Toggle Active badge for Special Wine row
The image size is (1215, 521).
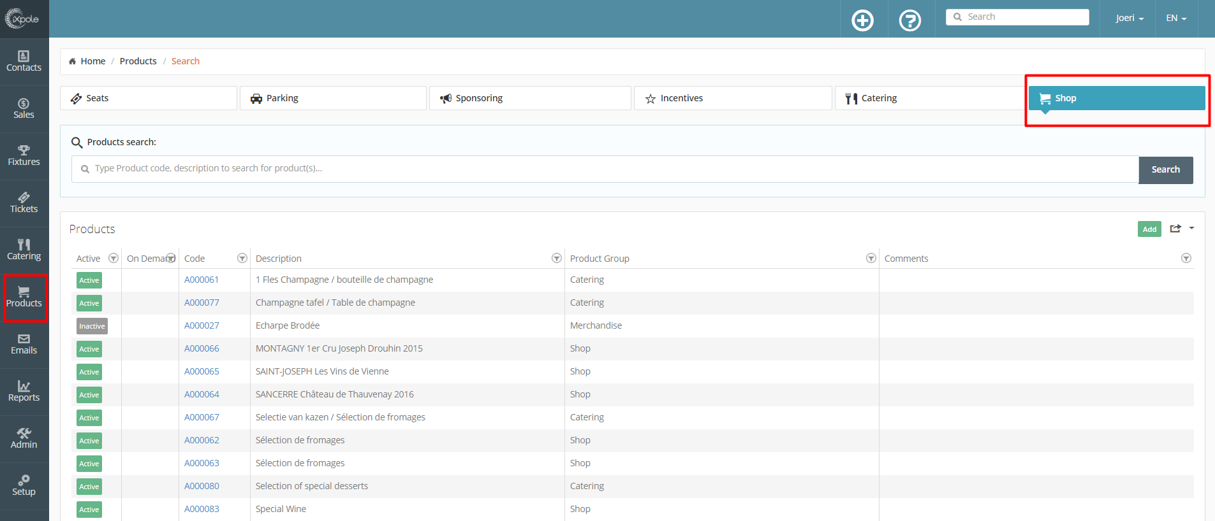[89, 510]
